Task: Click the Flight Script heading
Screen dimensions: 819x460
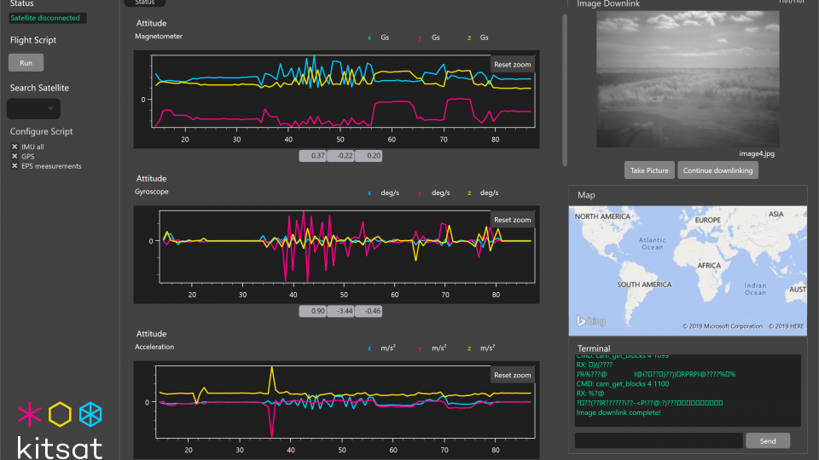Action: [x=33, y=40]
